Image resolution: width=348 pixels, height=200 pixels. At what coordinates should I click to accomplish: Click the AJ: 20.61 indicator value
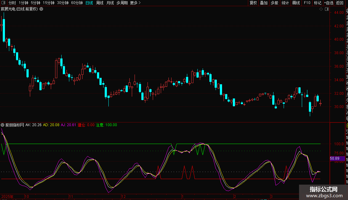(68, 125)
